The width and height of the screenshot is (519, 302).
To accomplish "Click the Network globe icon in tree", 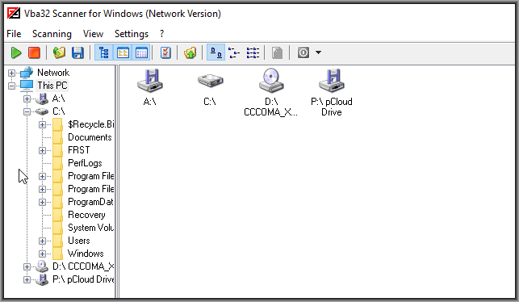I will [x=27, y=72].
